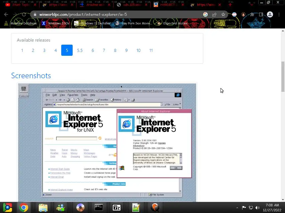Open the Windows ISOs bookmark
This screenshot has width=285, height=213.
click(56, 23)
